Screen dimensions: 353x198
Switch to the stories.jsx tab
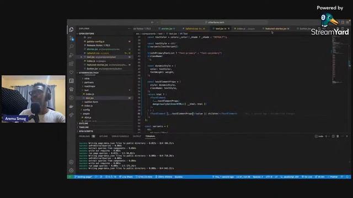point(167,29)
